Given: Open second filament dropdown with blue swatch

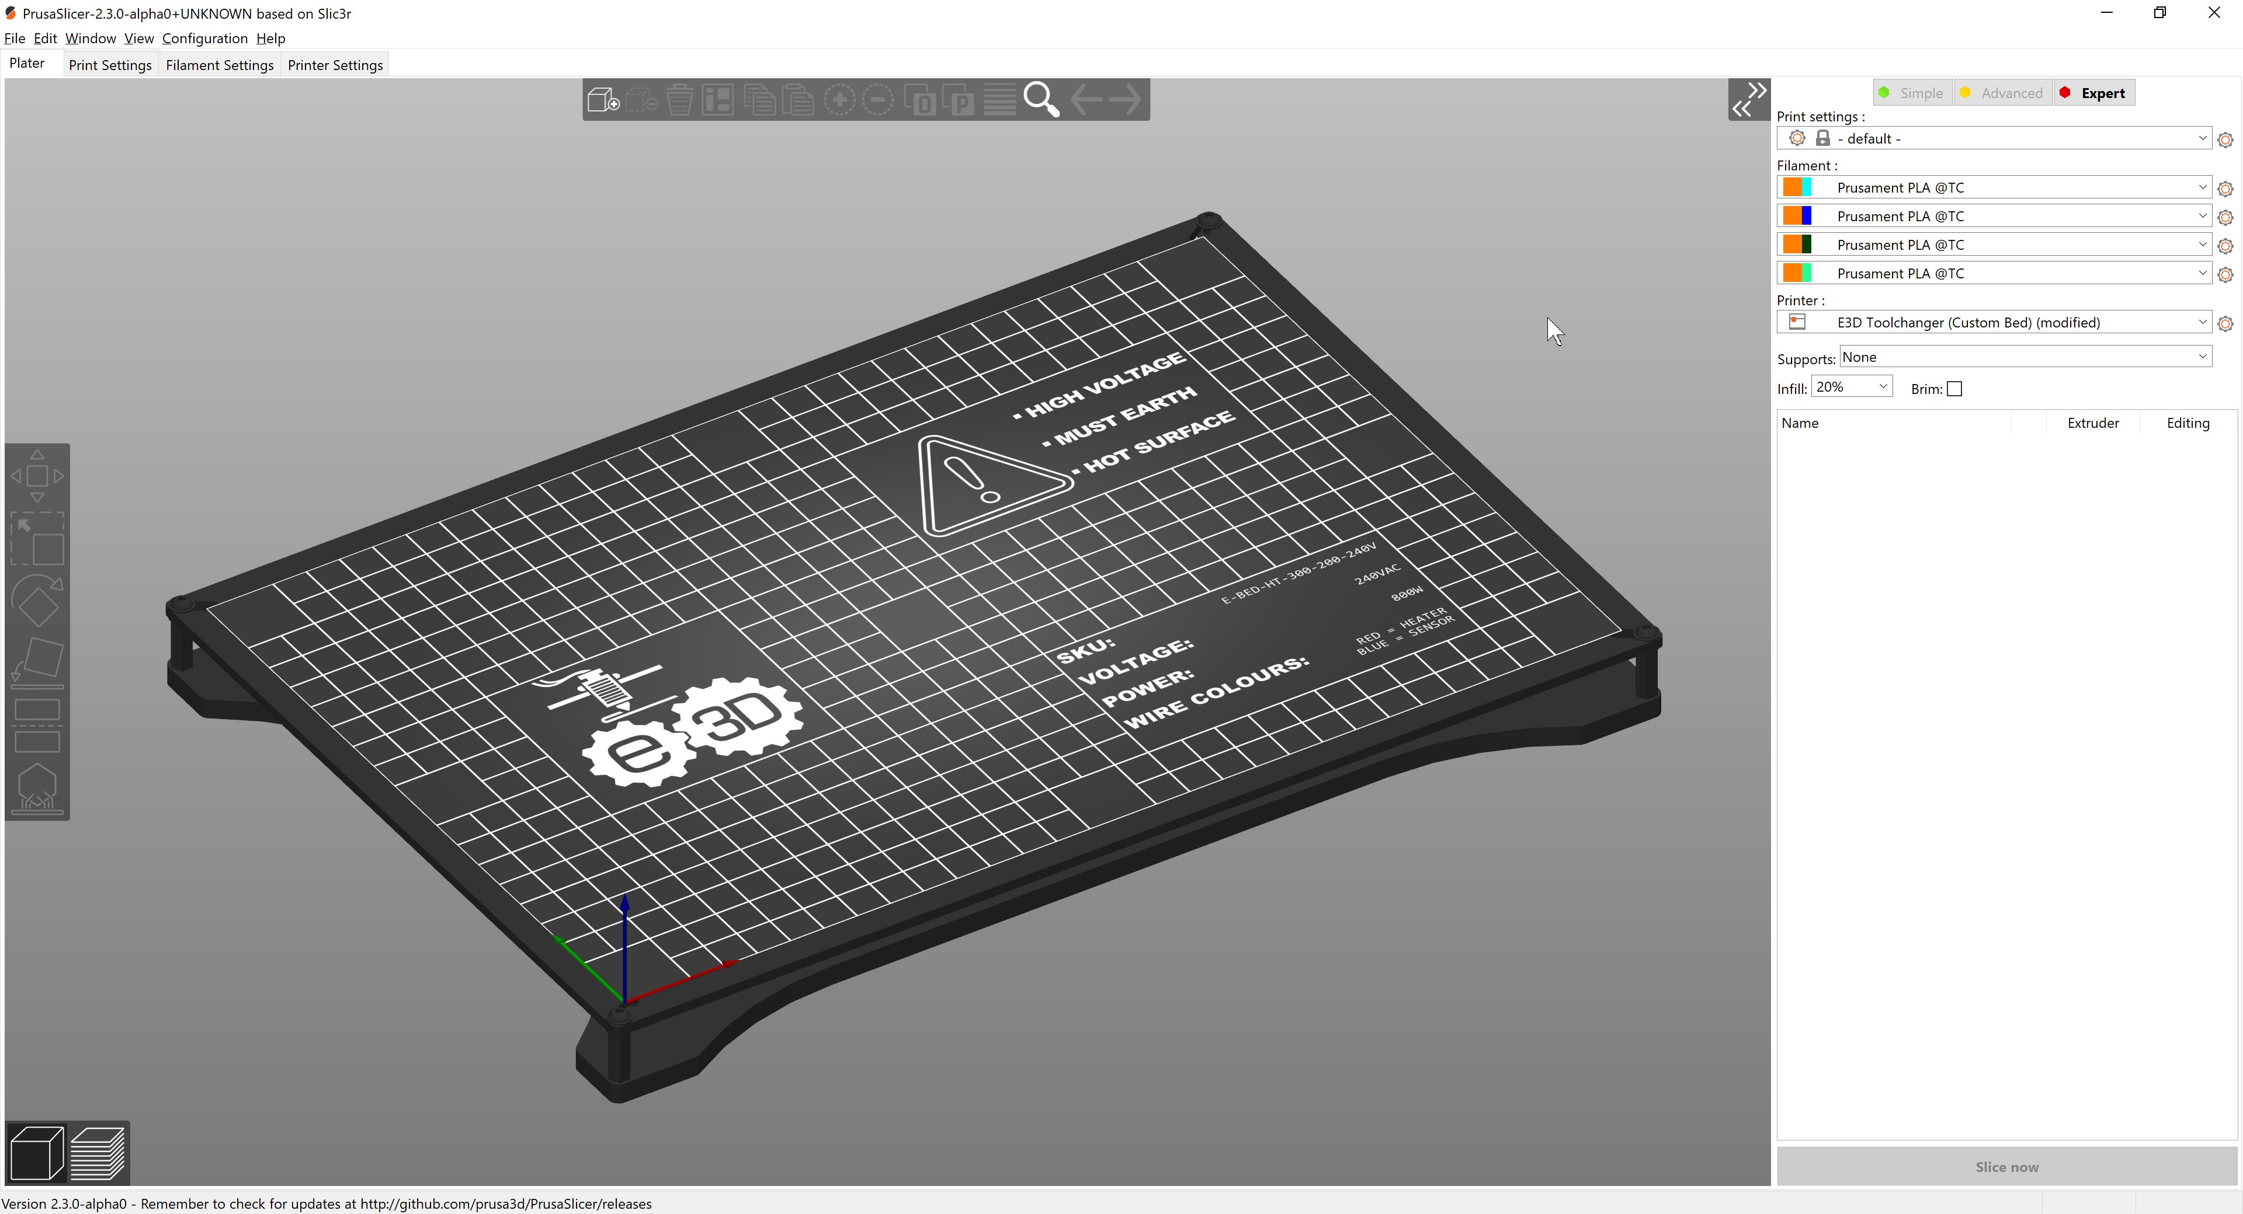Looking at the screenshot, I should (1993, 216).
